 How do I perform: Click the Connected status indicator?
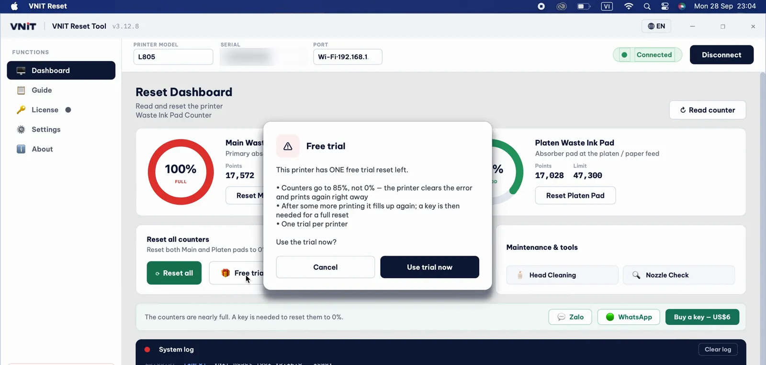pyautogui.click(x=647, y=55)
